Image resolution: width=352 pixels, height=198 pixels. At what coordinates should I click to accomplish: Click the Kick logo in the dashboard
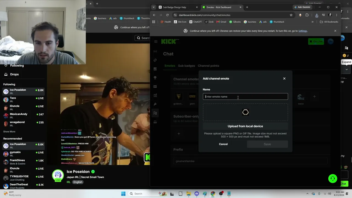(x=170, y=42)
